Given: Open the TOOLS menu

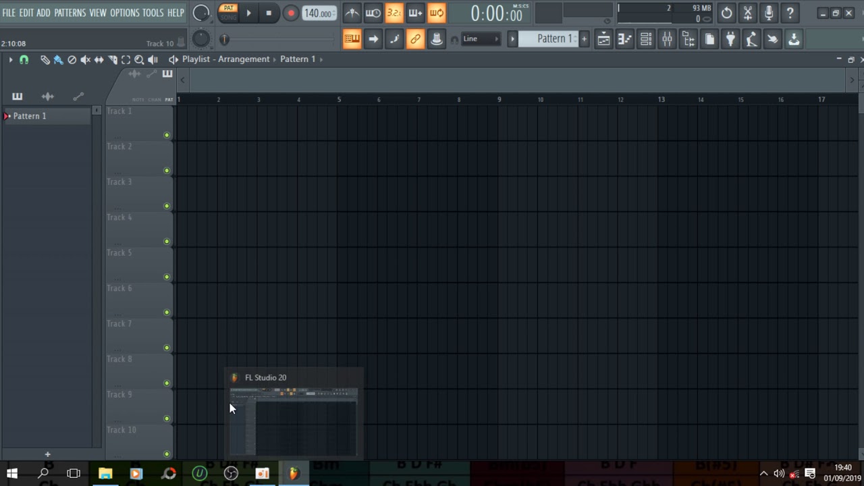Looking at the screenshot, I should point(153,13).
